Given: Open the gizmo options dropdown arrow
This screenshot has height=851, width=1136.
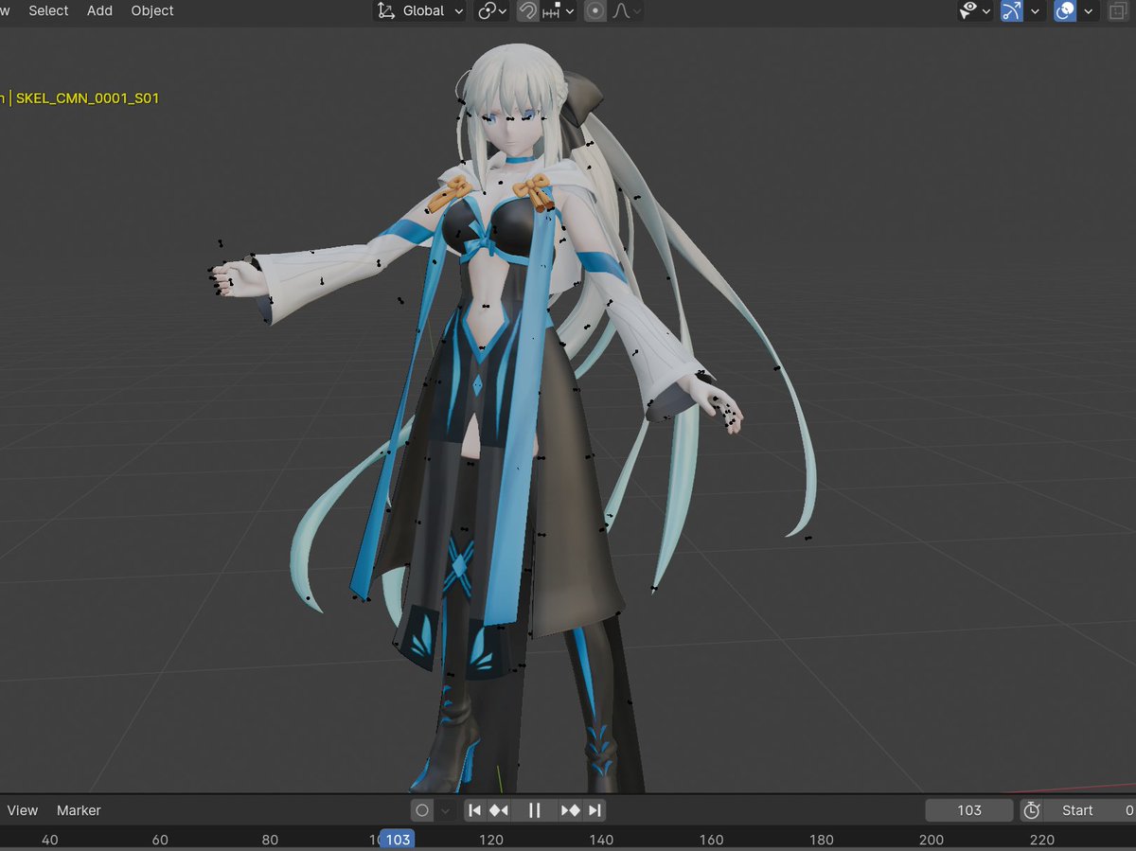Looking at the screenshot, I should pyautogui.click(x=1035, y=11).
